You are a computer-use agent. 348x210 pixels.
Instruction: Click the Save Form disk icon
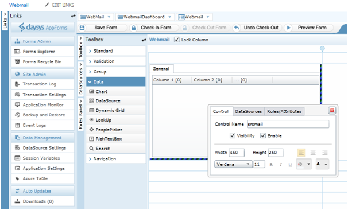click(82, 28)
